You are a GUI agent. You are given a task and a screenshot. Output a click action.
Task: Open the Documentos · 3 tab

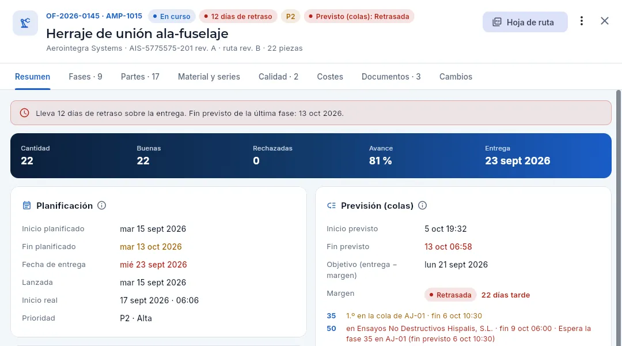[x=391, y=77]
